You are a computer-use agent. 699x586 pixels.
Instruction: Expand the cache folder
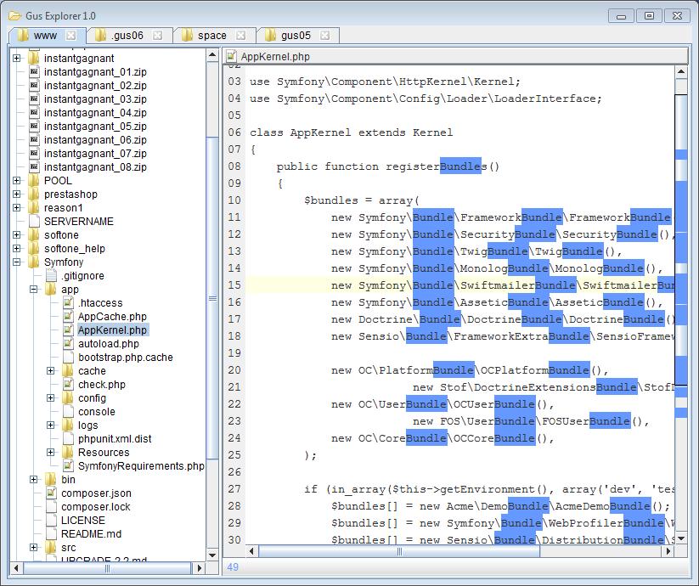tap(51, 371)
